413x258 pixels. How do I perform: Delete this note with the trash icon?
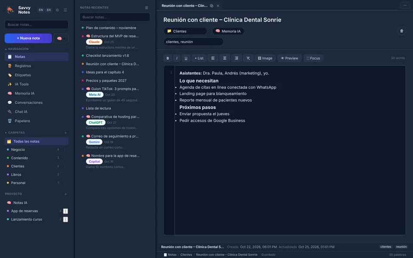pos(401,31)
